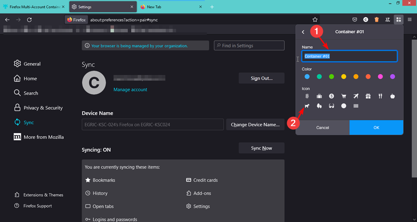Screen dimensions: 417x222
Task: Open Search settings category
Action: (26, 93)
